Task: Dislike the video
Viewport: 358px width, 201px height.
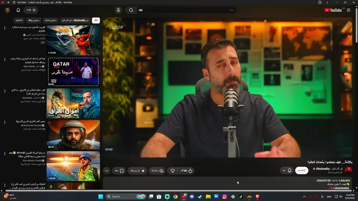Action: point(173,171)
